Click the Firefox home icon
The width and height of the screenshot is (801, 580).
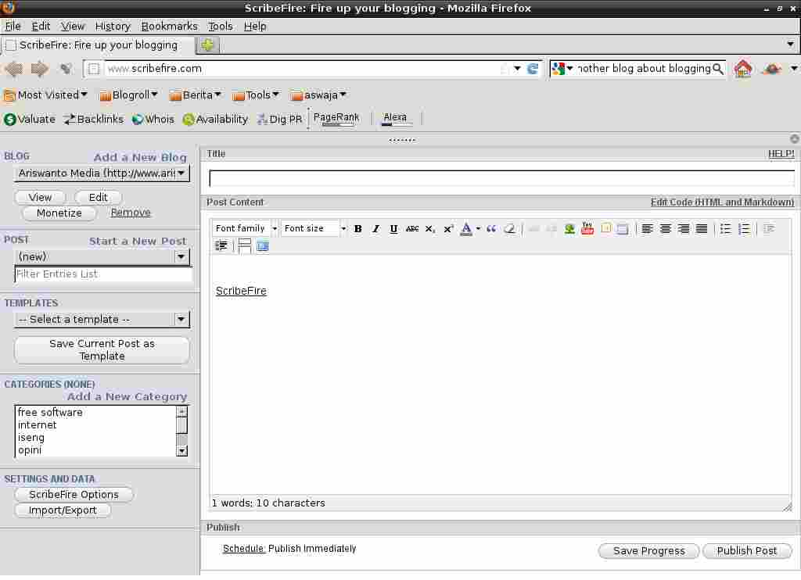pos(743,69)
